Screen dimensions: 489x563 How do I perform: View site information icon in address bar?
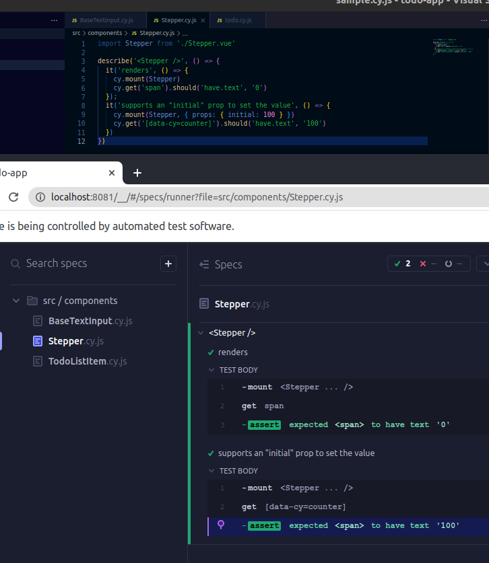(x=40, y=197)
